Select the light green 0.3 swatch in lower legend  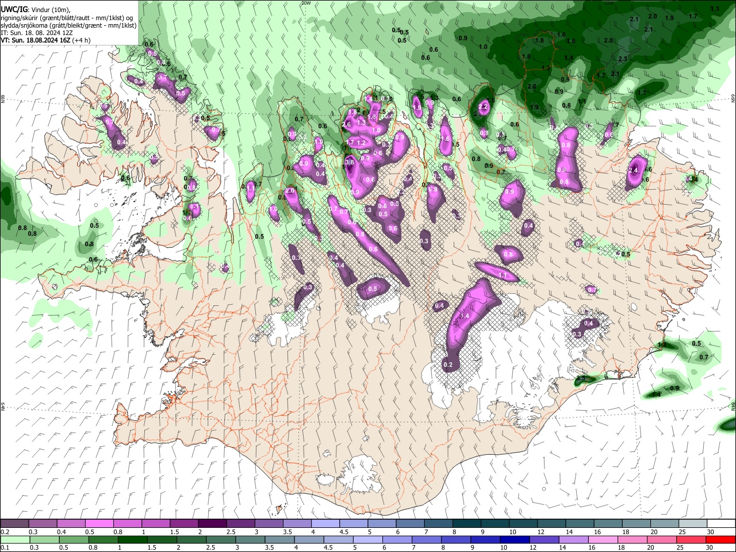(x=44, y=540)
